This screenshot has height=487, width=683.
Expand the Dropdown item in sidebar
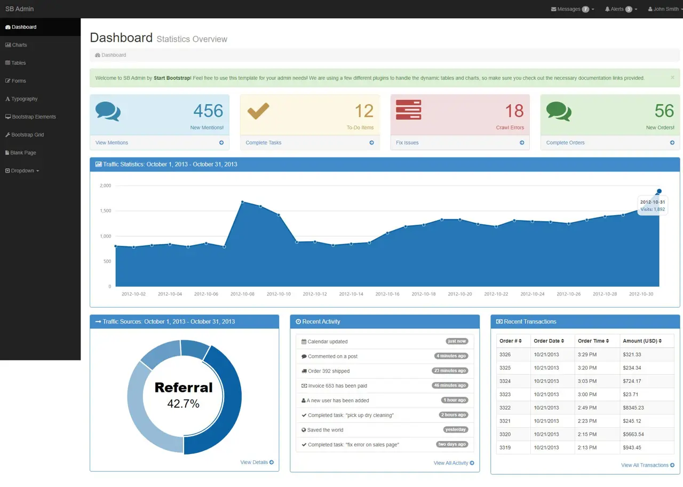click(x=22, y=171)
